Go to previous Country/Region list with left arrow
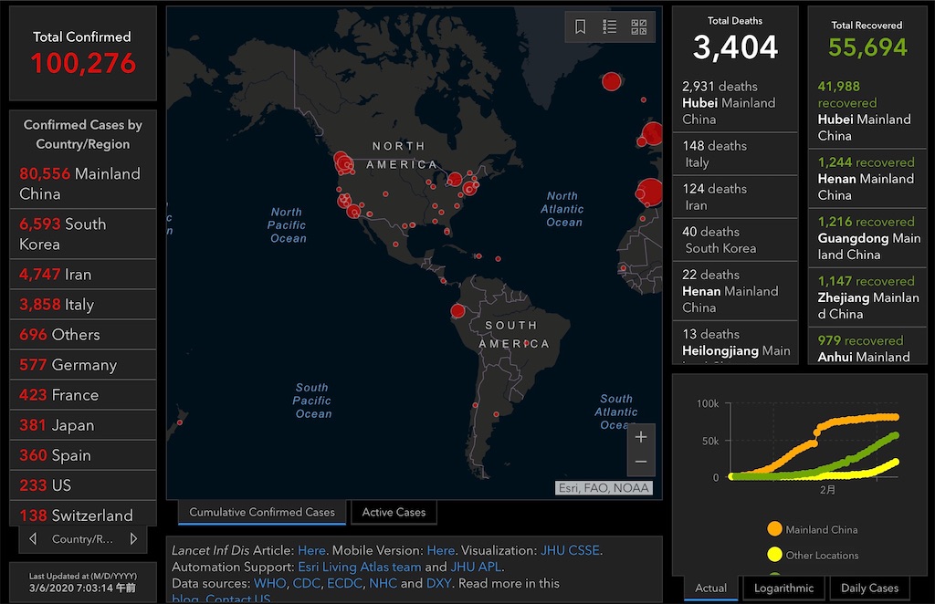 (x=33, y=538)
